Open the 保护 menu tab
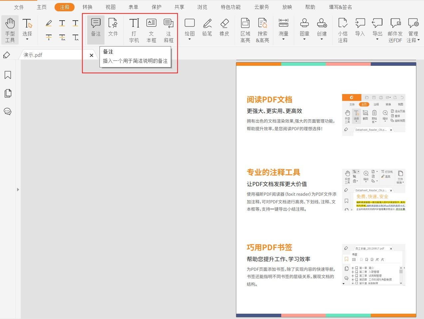 156,7
